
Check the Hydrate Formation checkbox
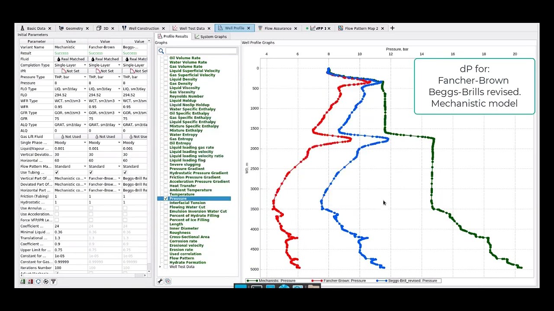click(166, 263)
